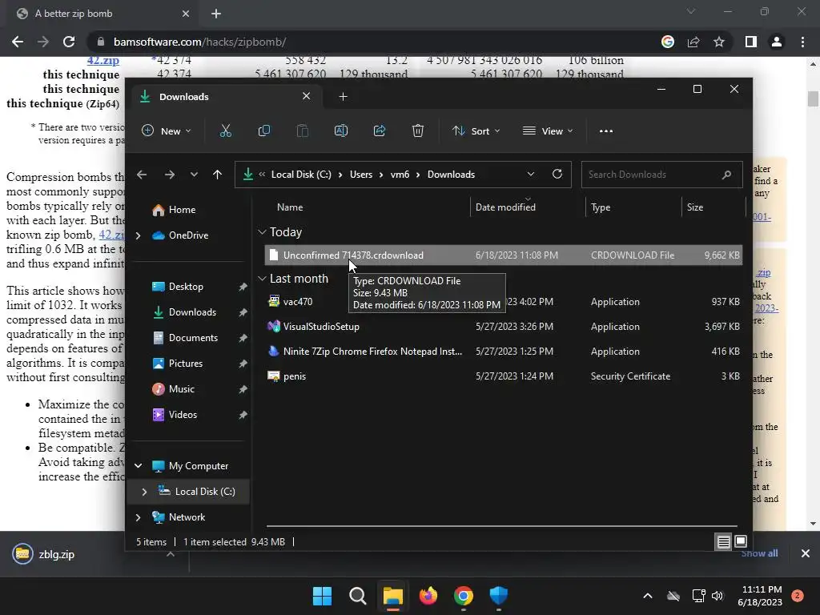Collapse the Today group
This screenshot has height=615, width=820.
tap(262, 231)
